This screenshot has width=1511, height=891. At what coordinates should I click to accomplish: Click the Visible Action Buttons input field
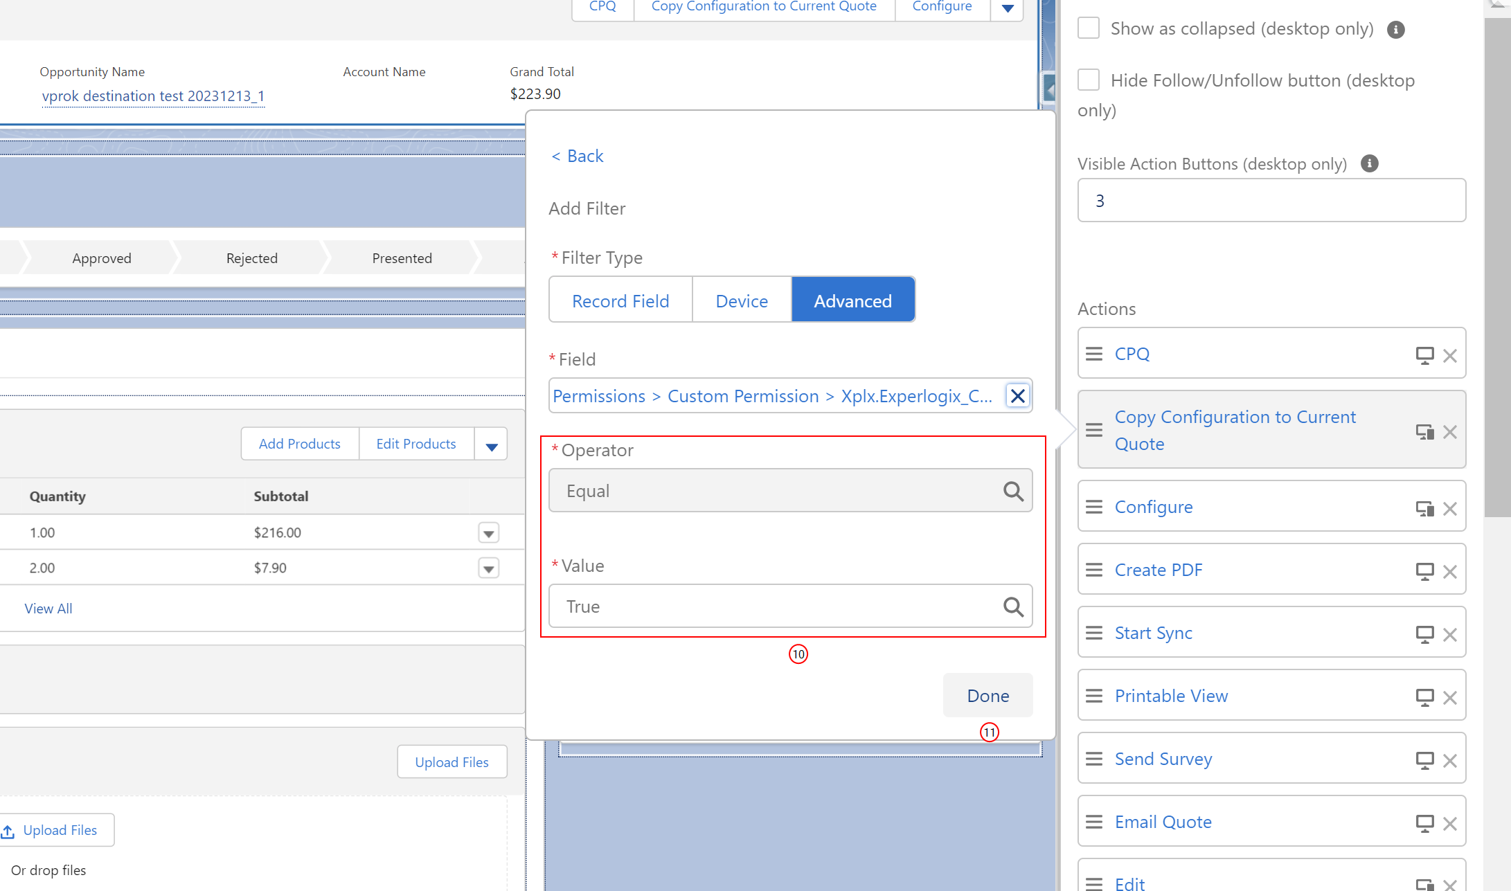click(1271, 201)
